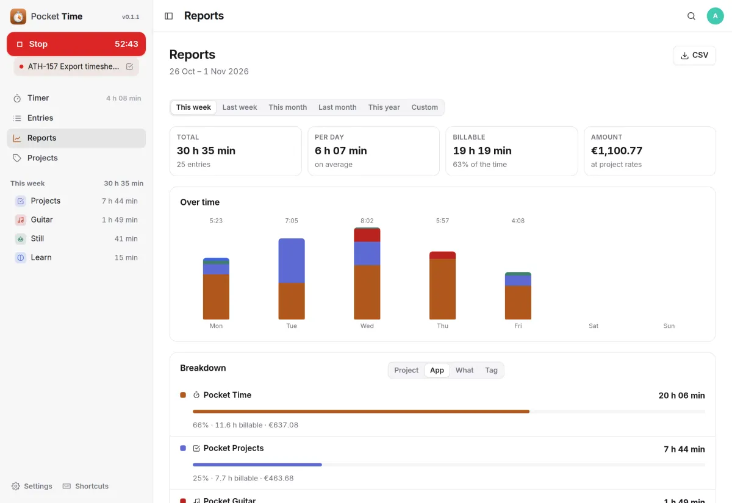Click the Learn icon in sidebar
This screenshot has height=503, width=732.
click(x=21, y=258)
